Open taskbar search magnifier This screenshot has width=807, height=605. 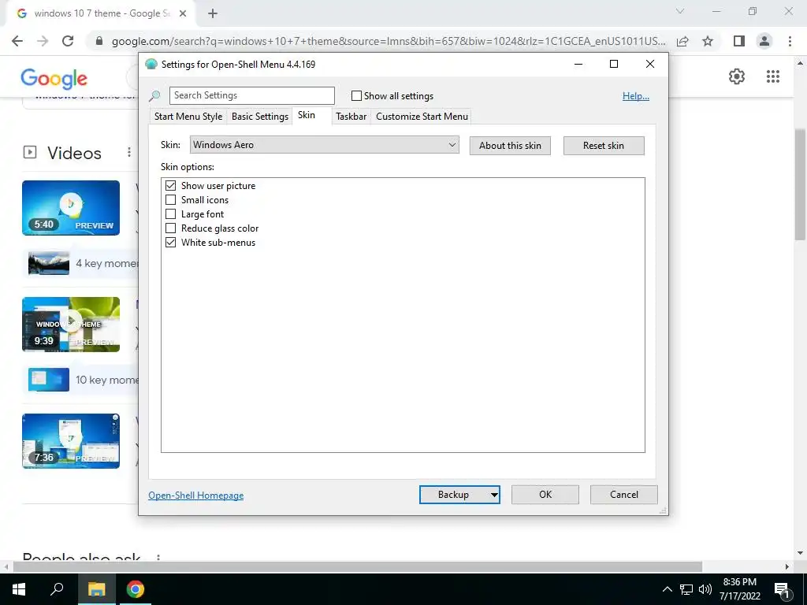(x=57, y=589)
